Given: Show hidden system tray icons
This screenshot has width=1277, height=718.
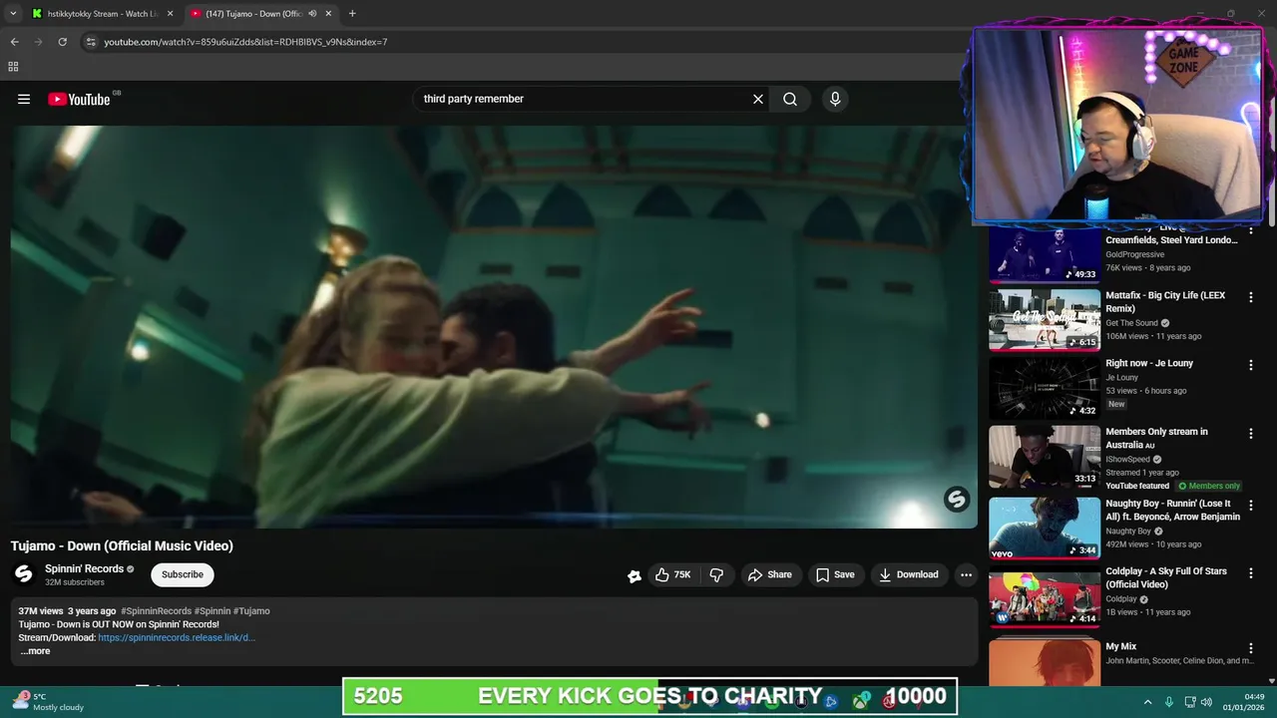Looking at the screenshot, I should [x=1147, y=702].
